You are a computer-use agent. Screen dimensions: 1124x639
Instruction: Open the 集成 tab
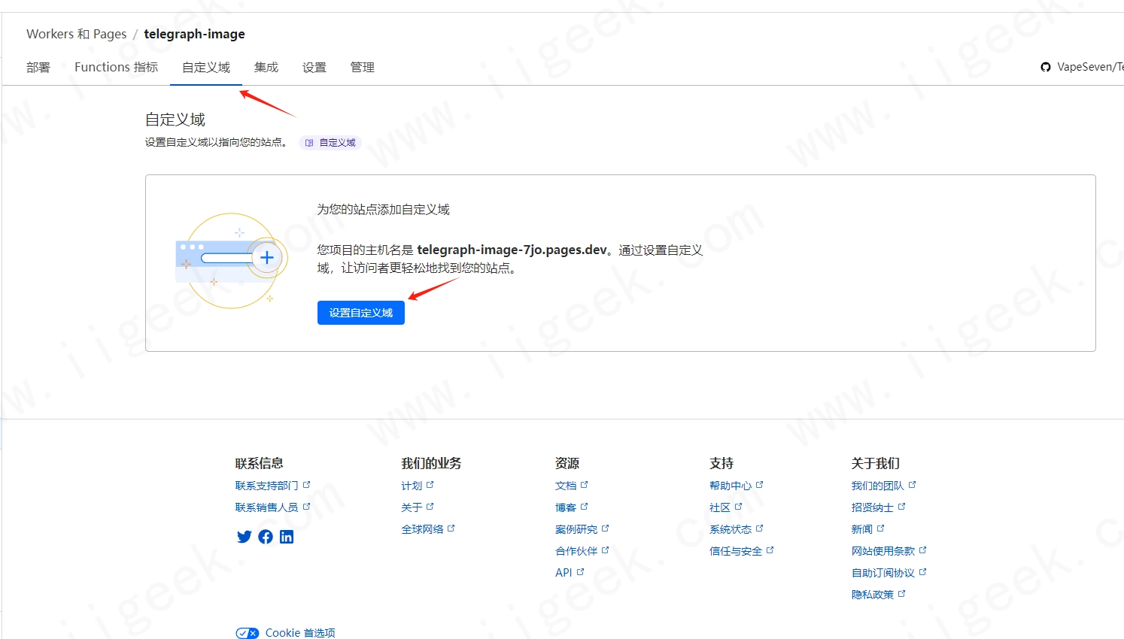[266, 67]
